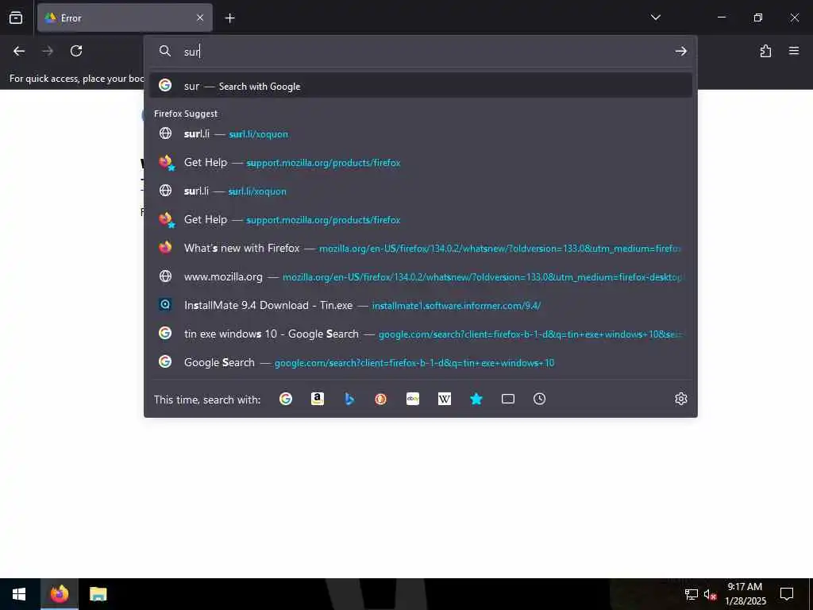Click the network tray icon

(x=692, y=594)
